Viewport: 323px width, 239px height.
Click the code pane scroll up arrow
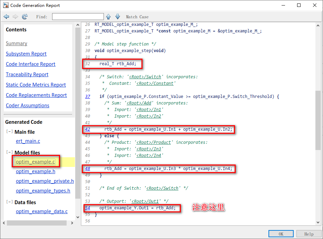(x=318, y=26)
